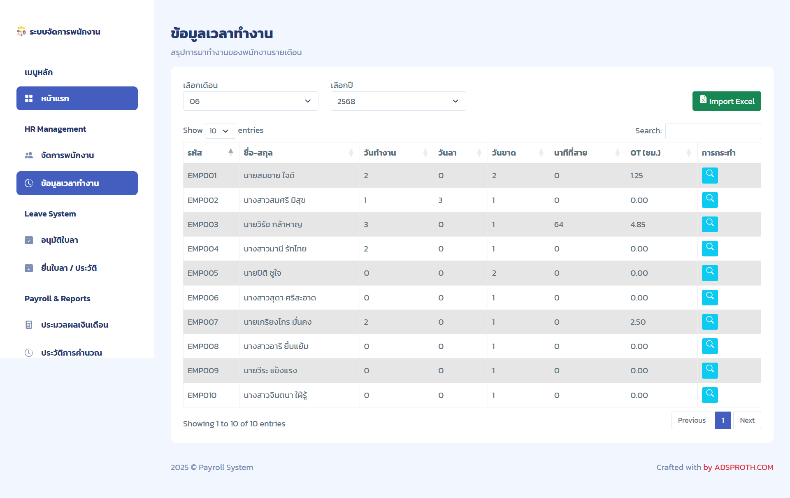Screen dimensions: 790x498
Task: Go to the Next page button
Action: pyautogui.click(x=747, y=420)
